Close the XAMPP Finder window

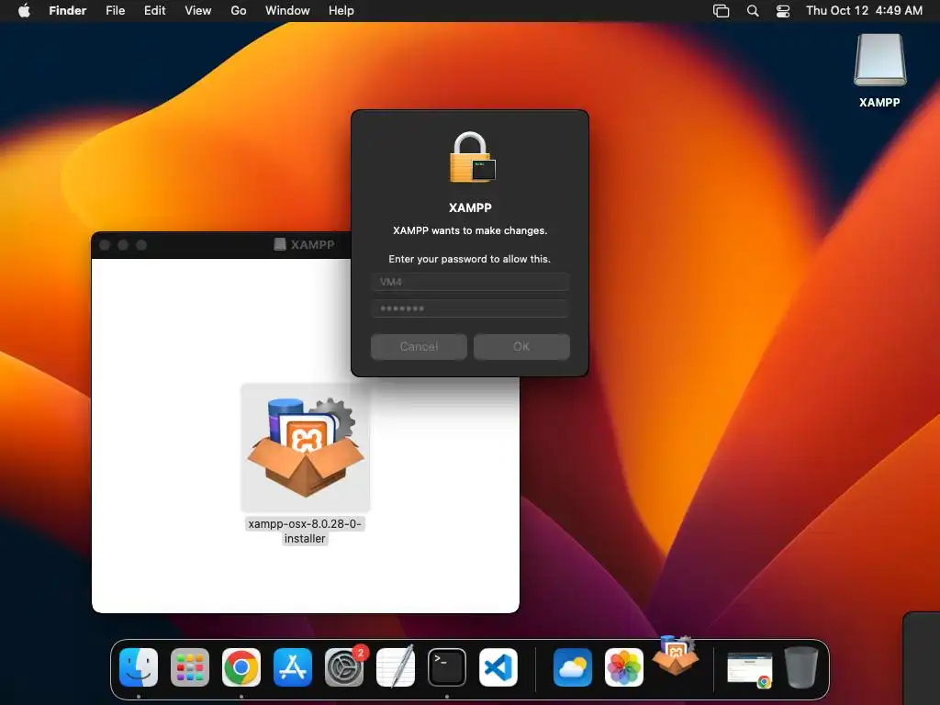(x=105, y=244)
